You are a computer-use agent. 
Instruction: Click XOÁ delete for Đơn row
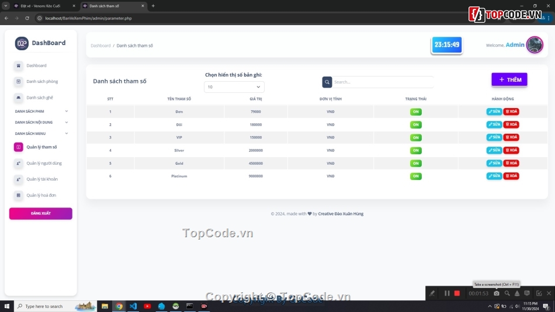[x=511, y=112]
